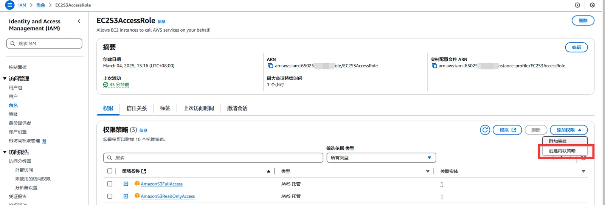Click the attached entity count for AmazonS3ReadOnlyAccess
605x205 pixels.
click(x=442, y=197)
